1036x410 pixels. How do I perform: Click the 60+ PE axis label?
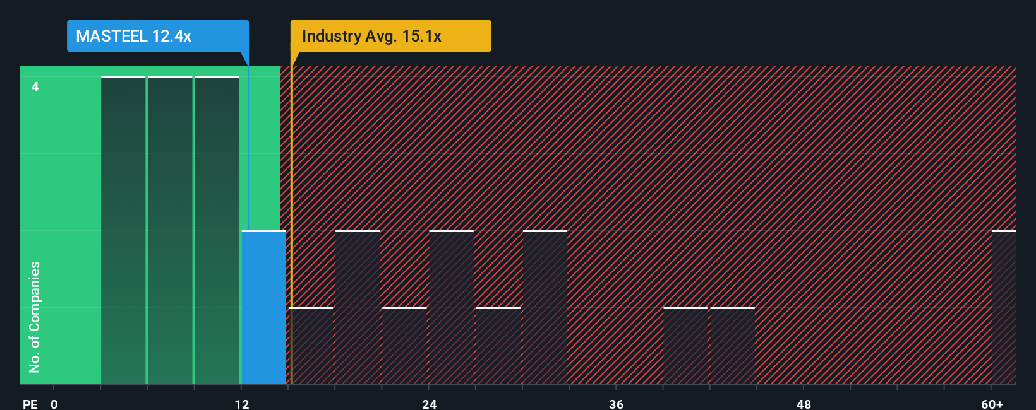click(x=992, y=404)
